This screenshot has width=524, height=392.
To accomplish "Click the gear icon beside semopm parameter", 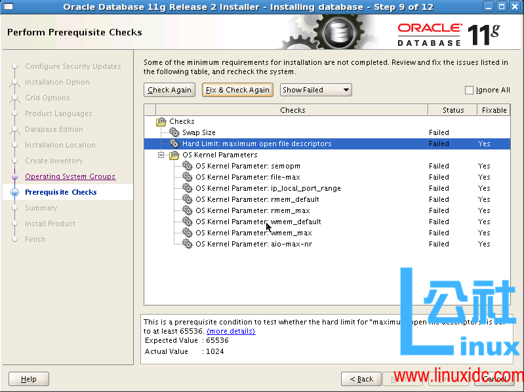I will [188, 167].
